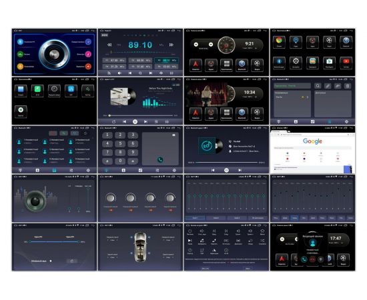Viewport: 367px width, 300px height.
Task: Toggle the orange switch under the fourth knob
Action: pos(170,210)
